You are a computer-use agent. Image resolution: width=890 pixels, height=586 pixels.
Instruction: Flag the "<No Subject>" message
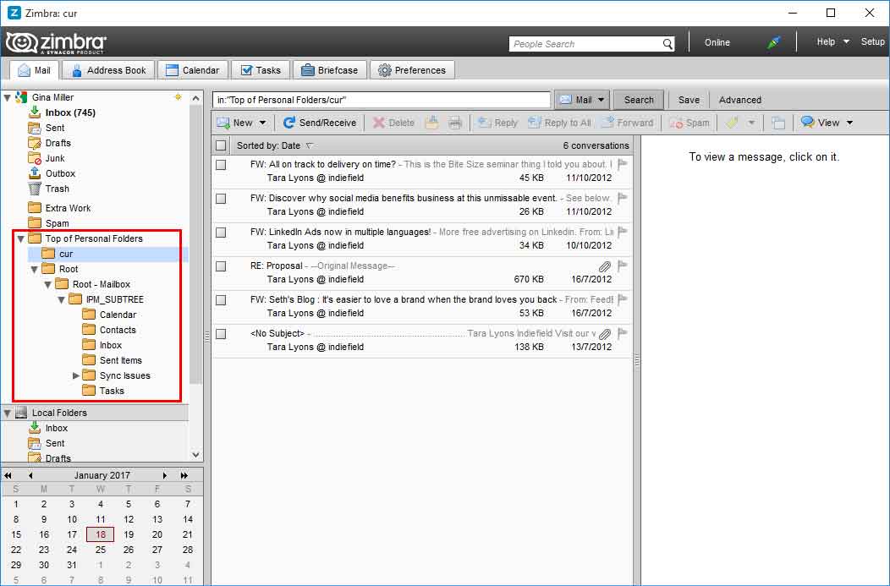[x=622, y=333]
